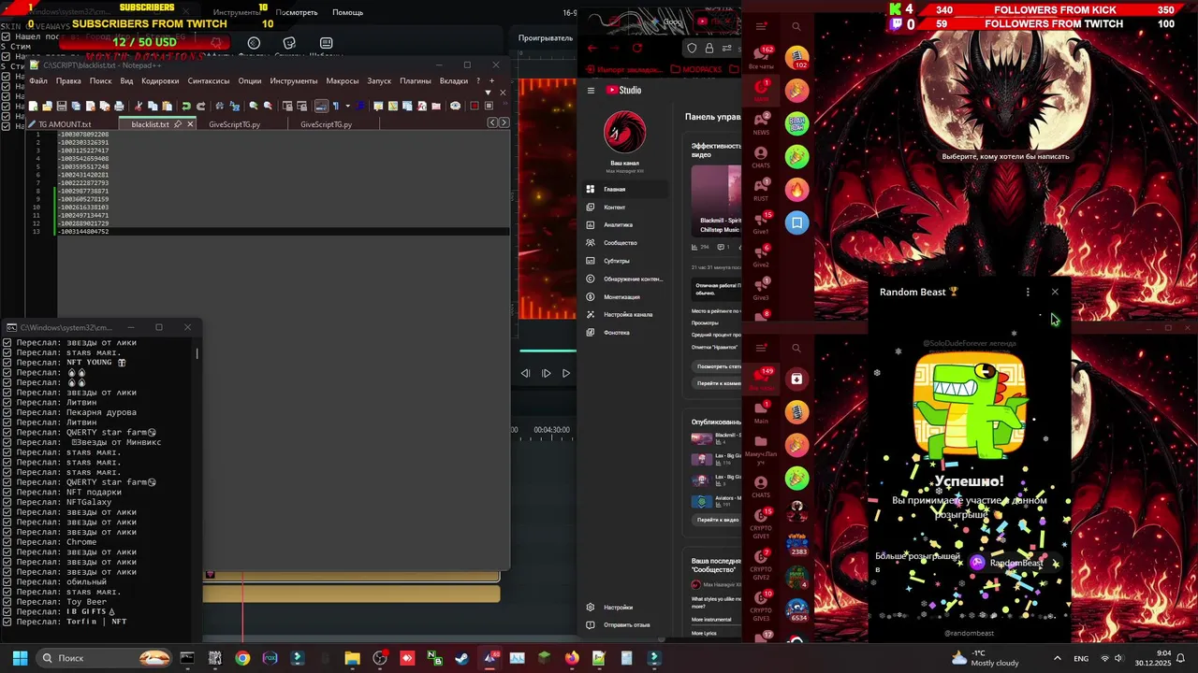
Task: Open RUST folder in upper Telegram
Action: (x=761, y=190)
